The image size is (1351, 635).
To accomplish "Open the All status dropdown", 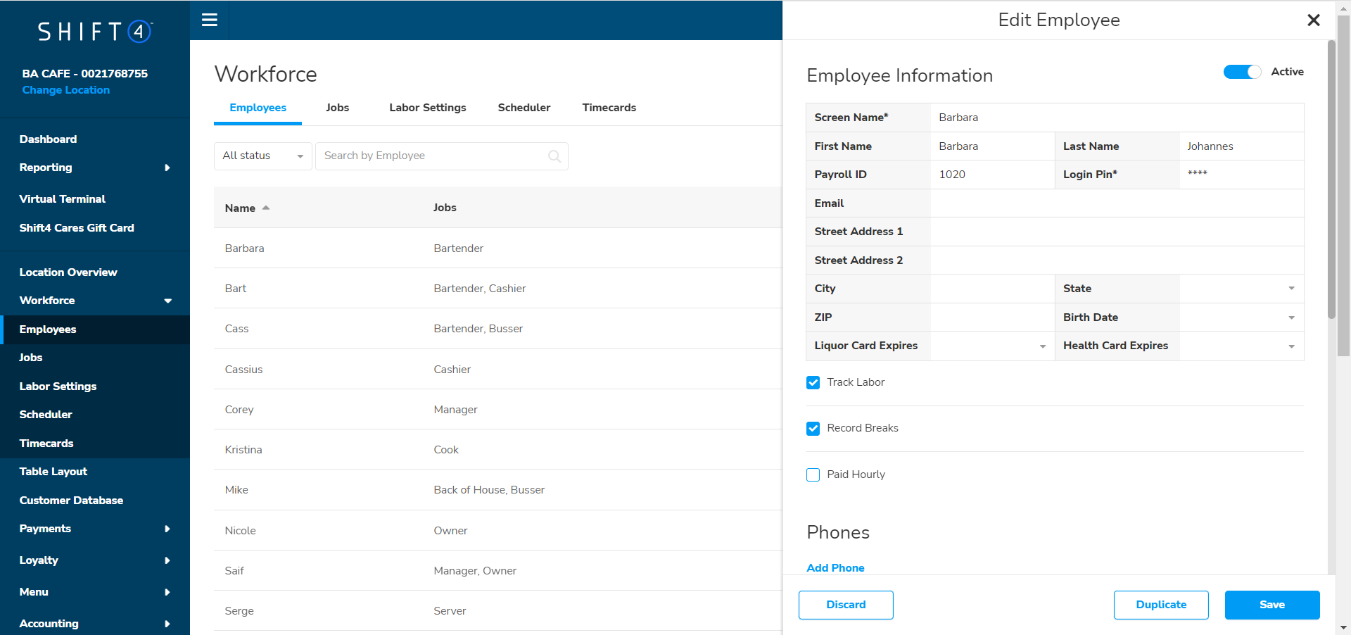I will coord(263,156).
